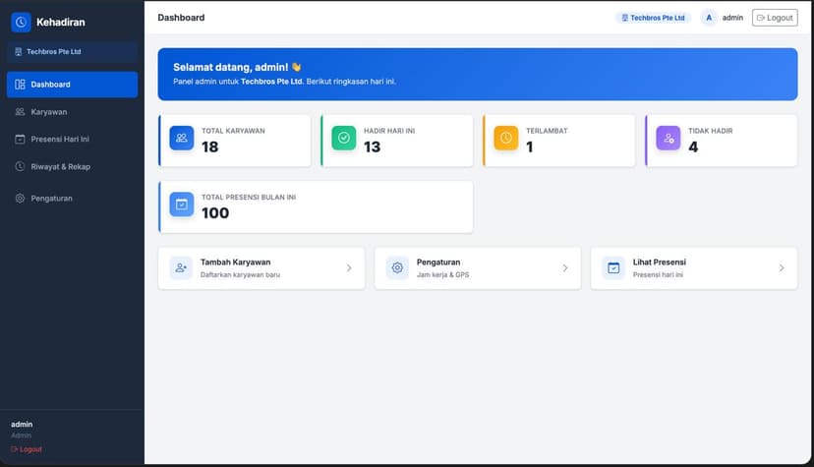Click the admin username in the header
Viewport: 814px width, 467px height.
click(x=732, y=18)
